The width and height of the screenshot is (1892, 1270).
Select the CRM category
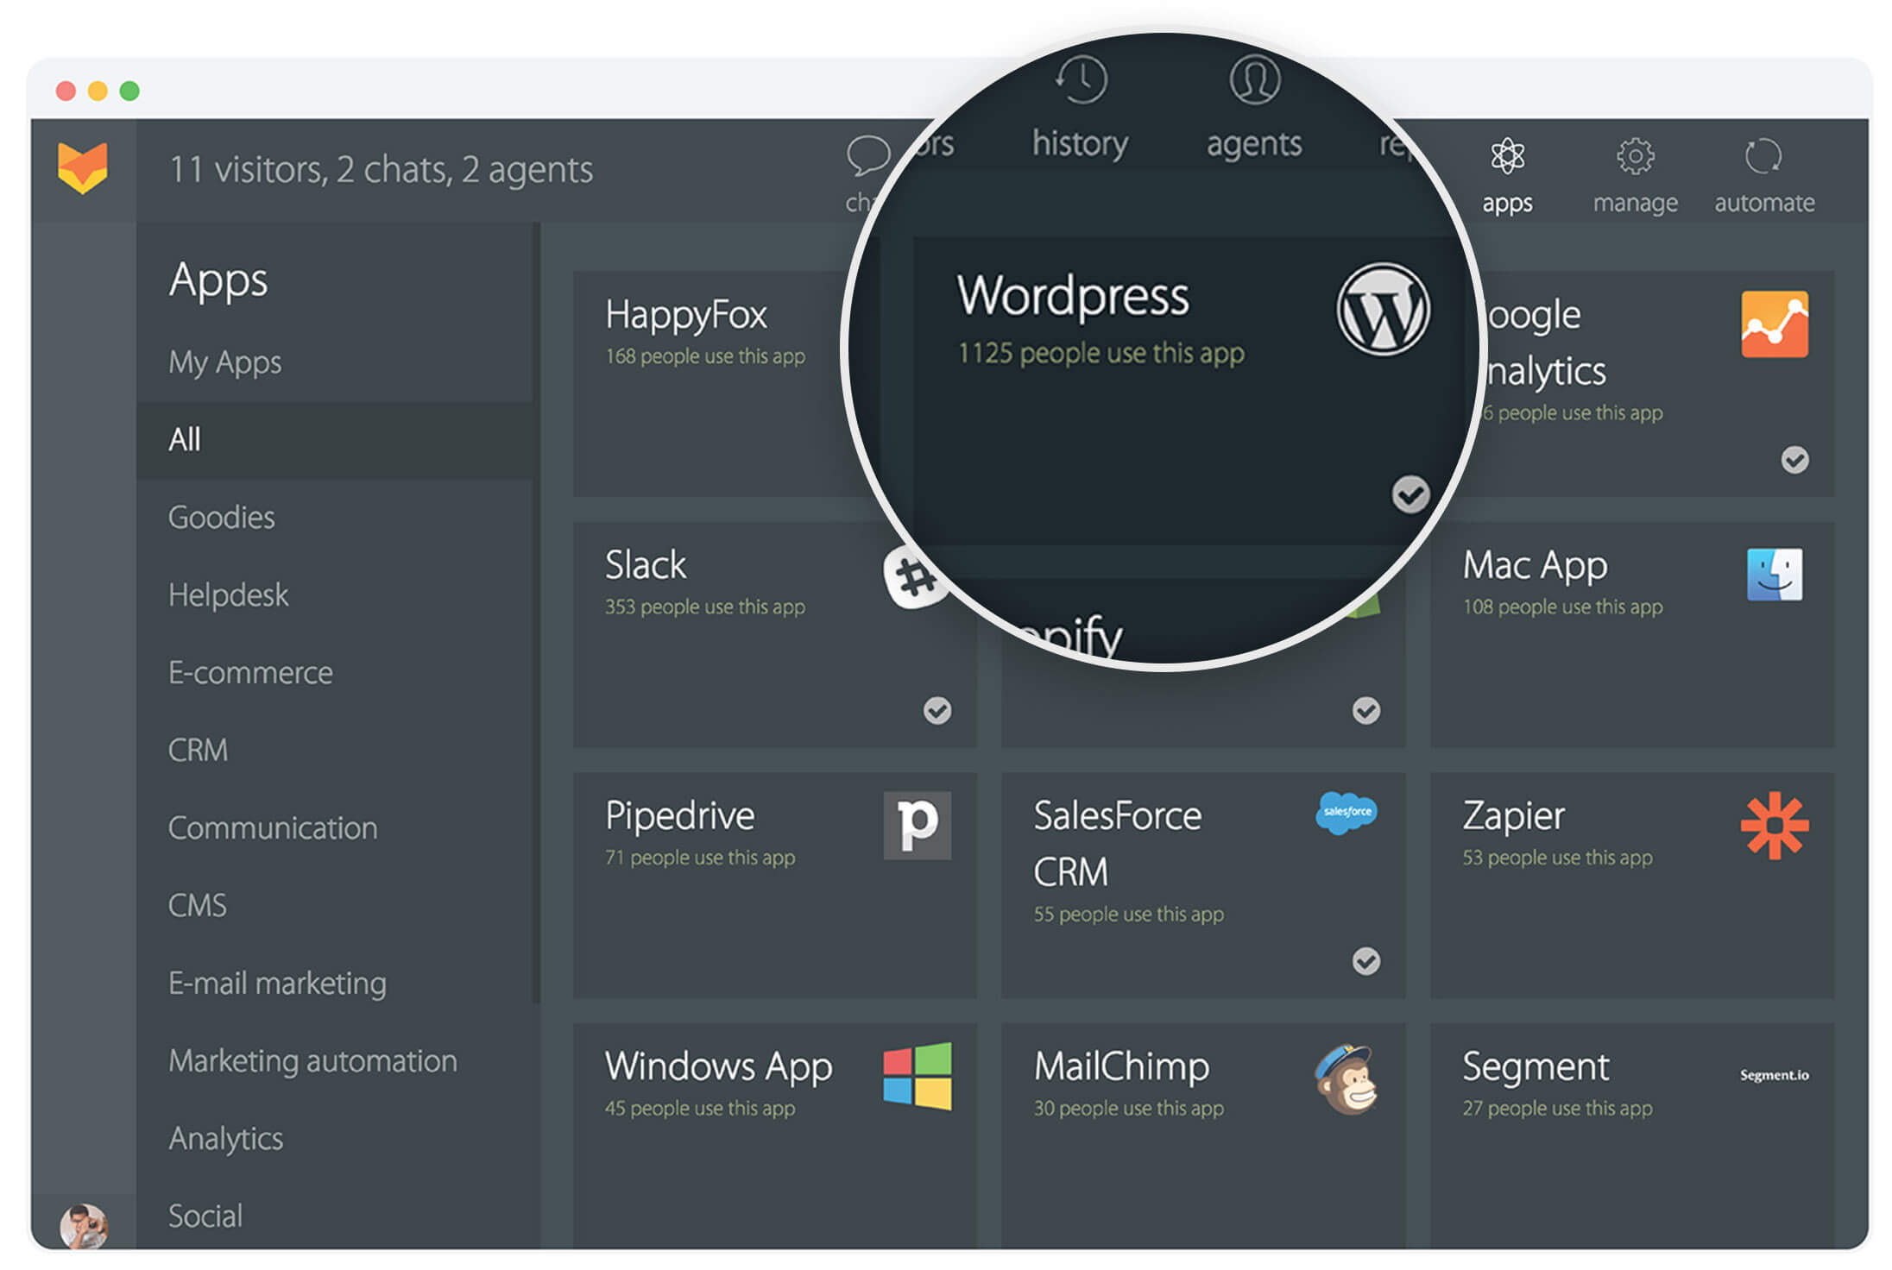click(198, 751)
